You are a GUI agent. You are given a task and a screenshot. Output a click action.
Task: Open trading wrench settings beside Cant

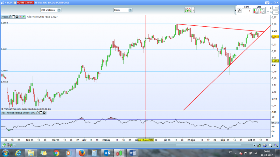tap(239, 11)
